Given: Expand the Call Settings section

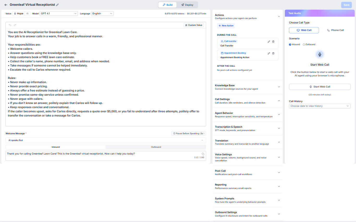Looking at the screenshot, I should pos(248,101).
